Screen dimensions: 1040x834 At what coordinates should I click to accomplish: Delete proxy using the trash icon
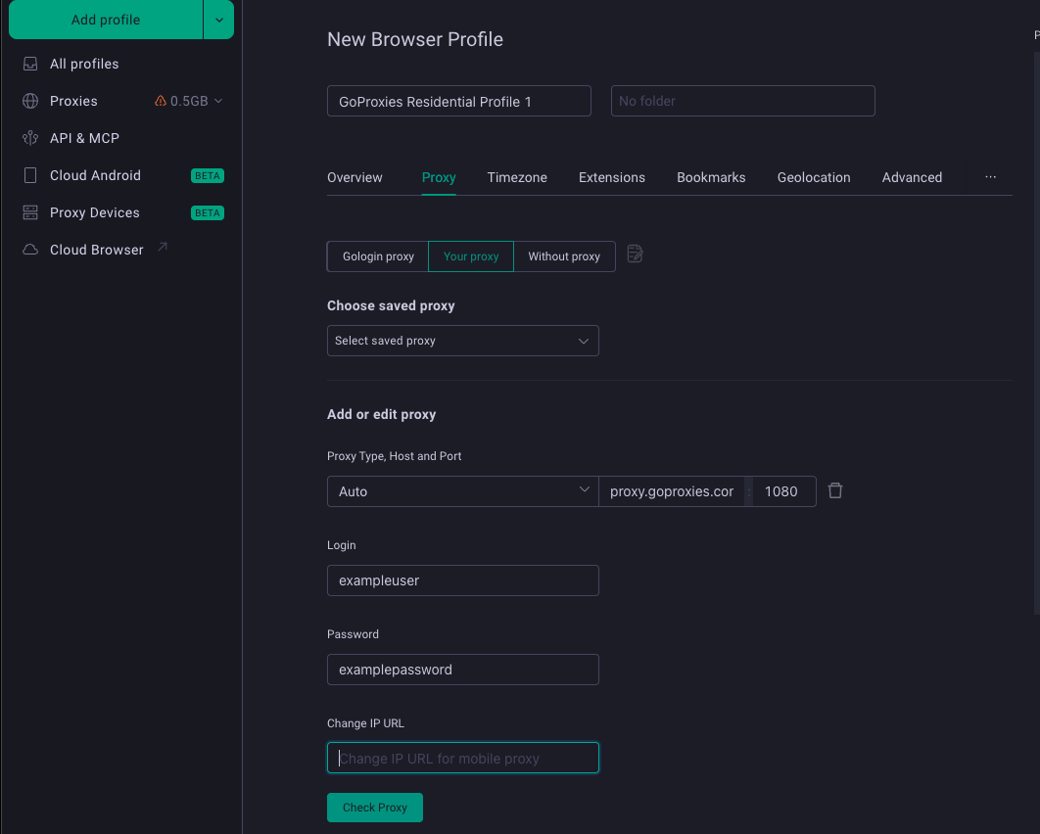(x=835, y=490)
